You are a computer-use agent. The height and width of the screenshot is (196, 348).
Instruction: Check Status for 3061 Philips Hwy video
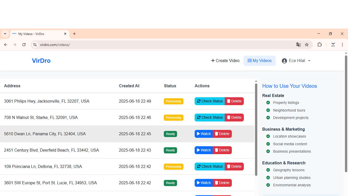click(210, 101)
